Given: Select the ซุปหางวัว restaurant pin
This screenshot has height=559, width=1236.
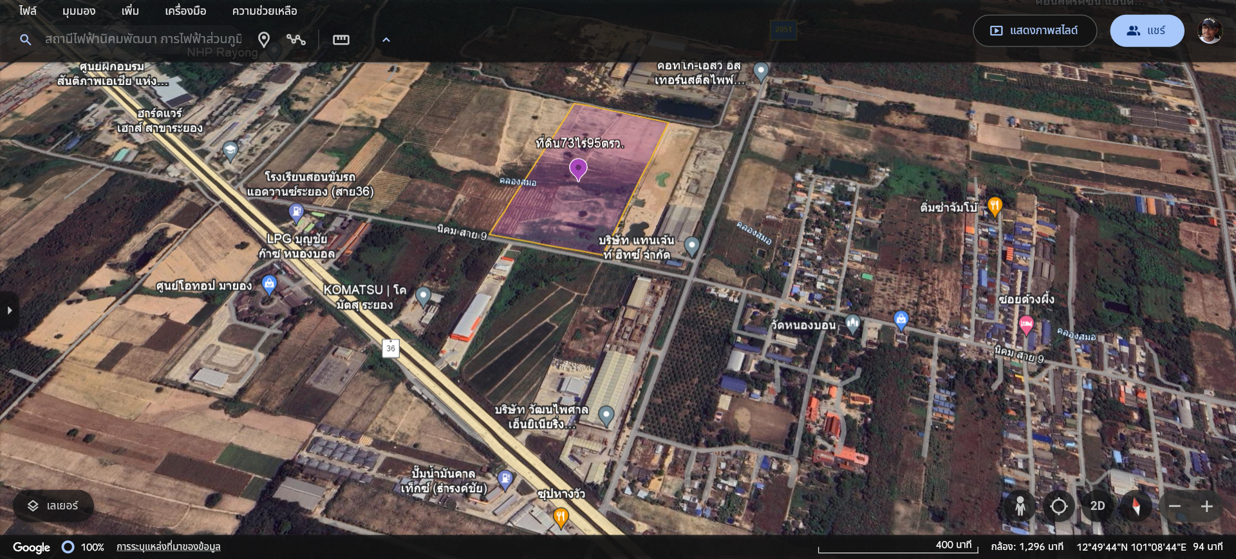Looking at the screenshot, I should click(x=561, y=517).
